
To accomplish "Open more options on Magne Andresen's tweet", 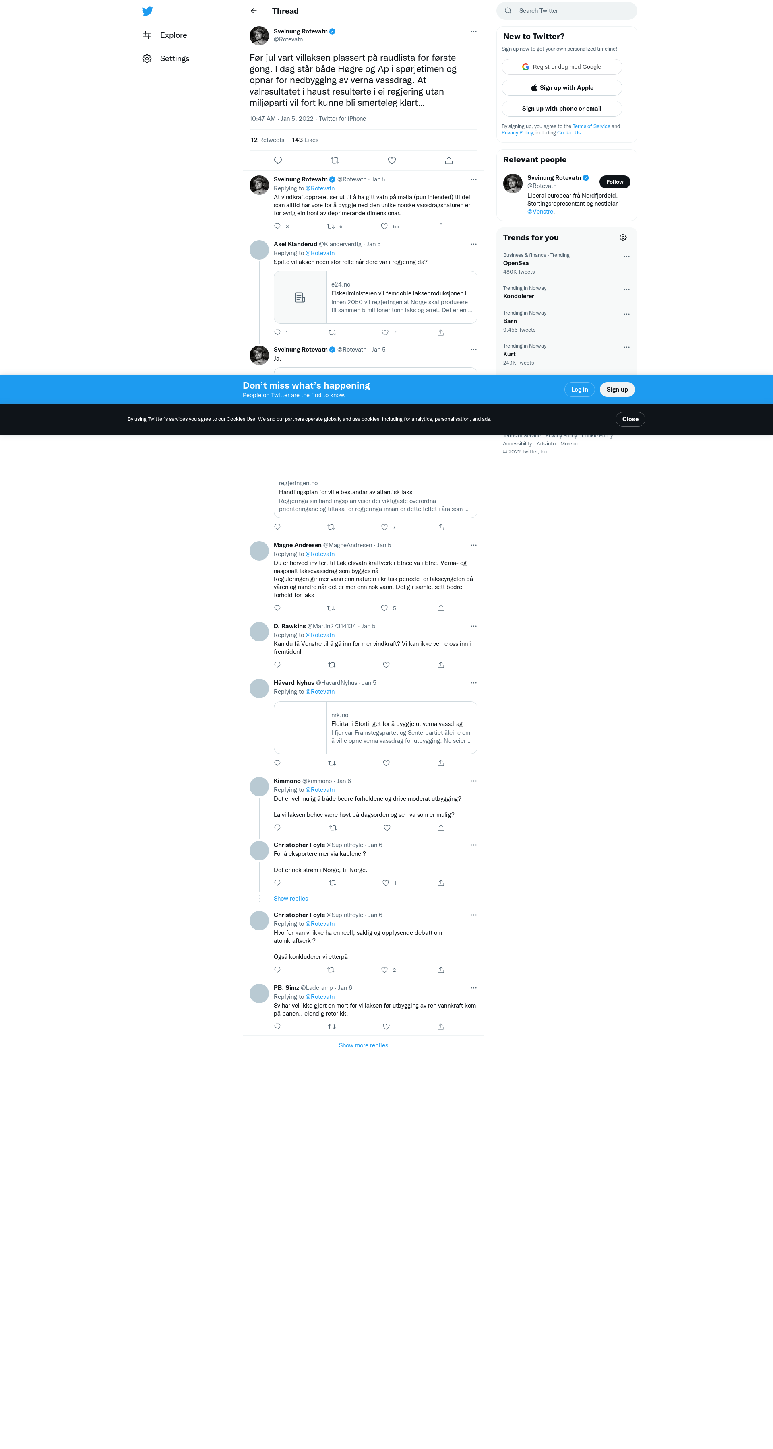I will click(473, 545).
